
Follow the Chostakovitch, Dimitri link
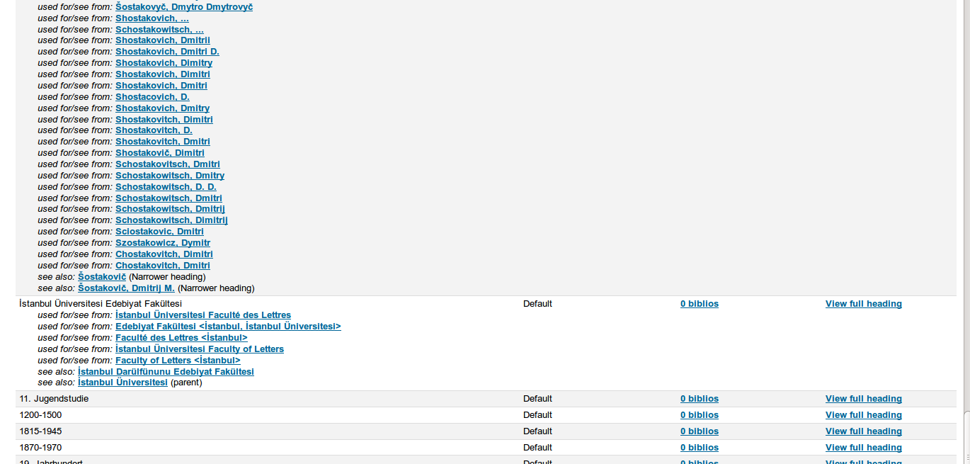(164, 254)
